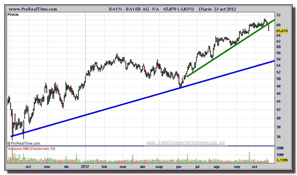Click the sep label on time axis
Viewport: 297px width, 175px height.
click(x=237, y=167)
